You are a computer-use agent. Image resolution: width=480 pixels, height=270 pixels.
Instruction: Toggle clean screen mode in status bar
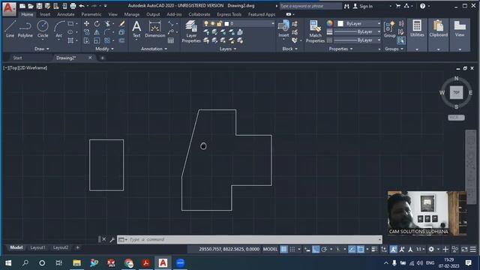tap(464, 249)
